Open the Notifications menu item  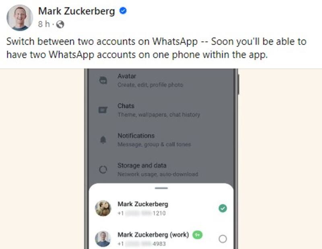136,136
